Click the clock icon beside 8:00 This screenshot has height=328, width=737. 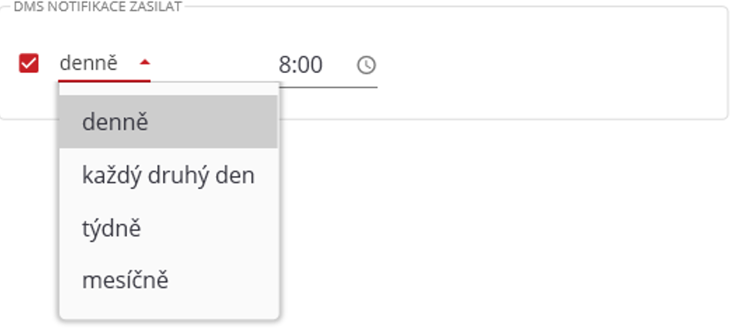(367, 65)
